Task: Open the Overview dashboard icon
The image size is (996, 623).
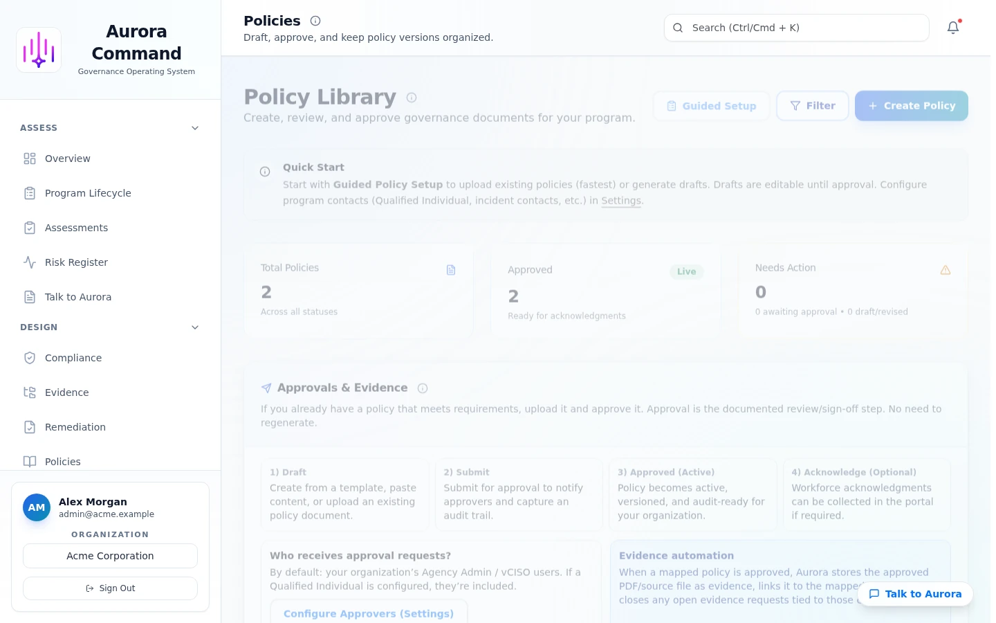Action: pyautogui.click(x=30, y=159)
